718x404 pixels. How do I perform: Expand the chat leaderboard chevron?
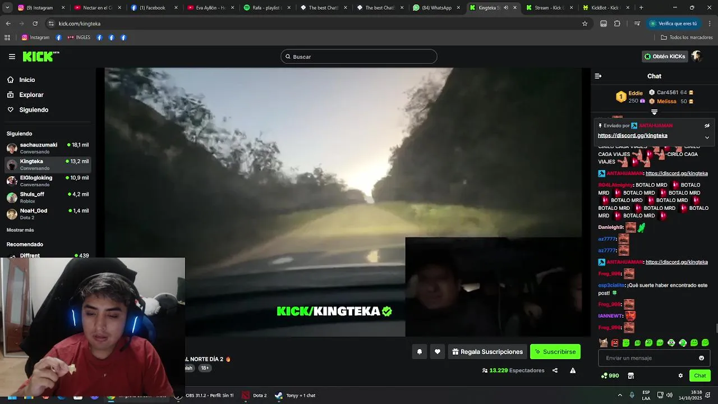[654, 112]
